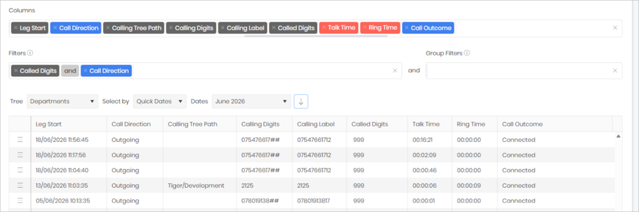Open the Group Filters info icon
This screenshot has height=212, width=639.
coord(467,53)
